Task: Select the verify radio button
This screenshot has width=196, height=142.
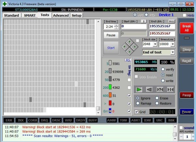Action: click(x=163, y=69)
